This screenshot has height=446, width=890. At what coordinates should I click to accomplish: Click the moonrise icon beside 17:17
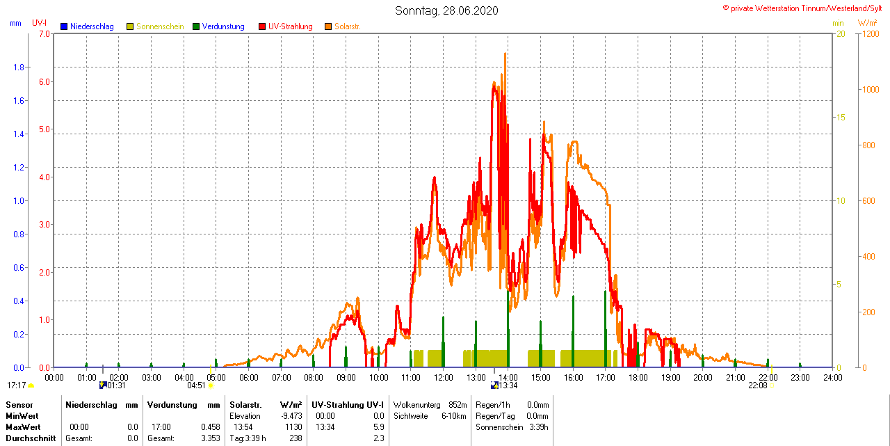(31, 385)
